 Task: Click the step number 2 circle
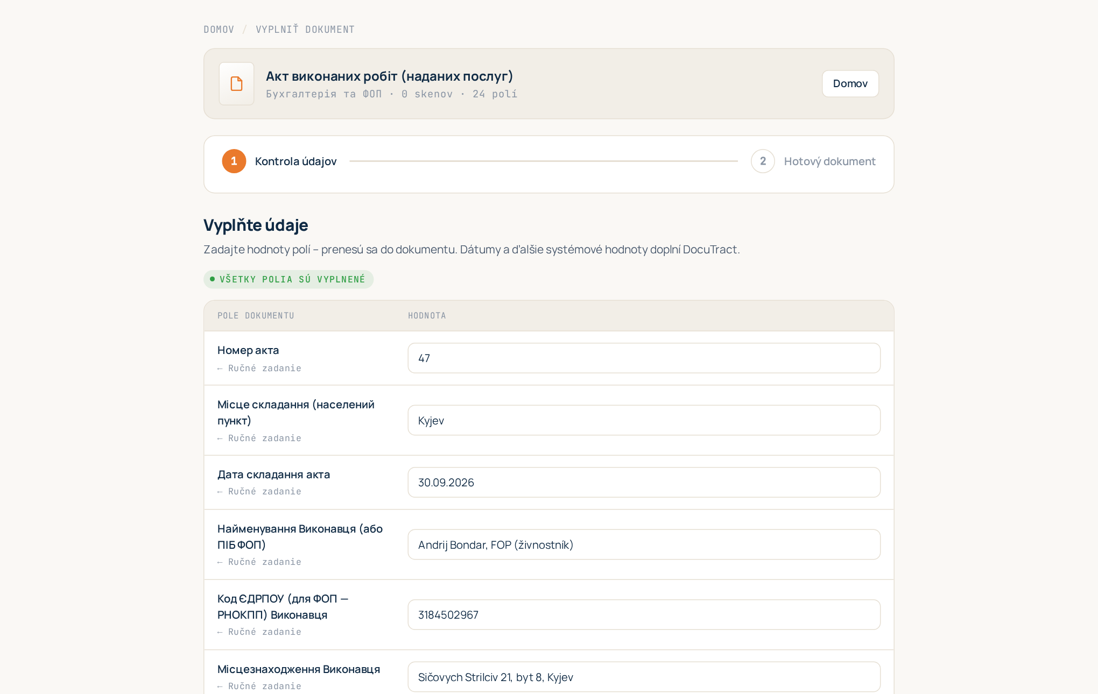click(763, 161)
